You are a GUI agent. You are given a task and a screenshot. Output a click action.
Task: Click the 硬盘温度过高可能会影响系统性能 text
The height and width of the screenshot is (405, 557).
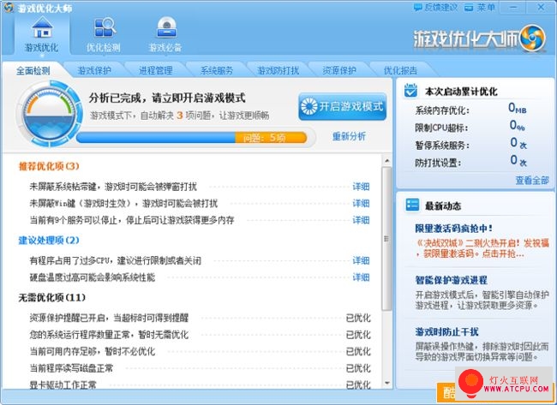[93, 277]
